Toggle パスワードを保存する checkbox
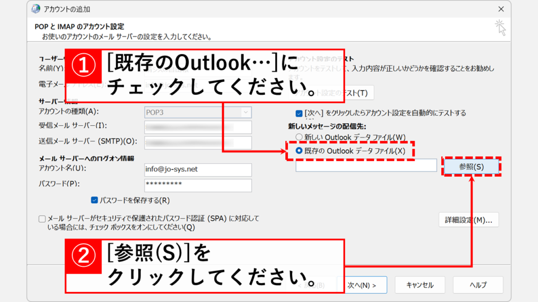Screen dimensions: 538x302 click(x=95, y=200)
